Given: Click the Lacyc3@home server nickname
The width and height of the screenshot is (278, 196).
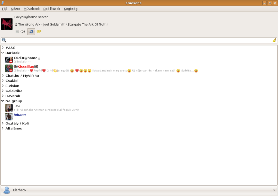Looking at the screenshot, I should pos(31,17).
